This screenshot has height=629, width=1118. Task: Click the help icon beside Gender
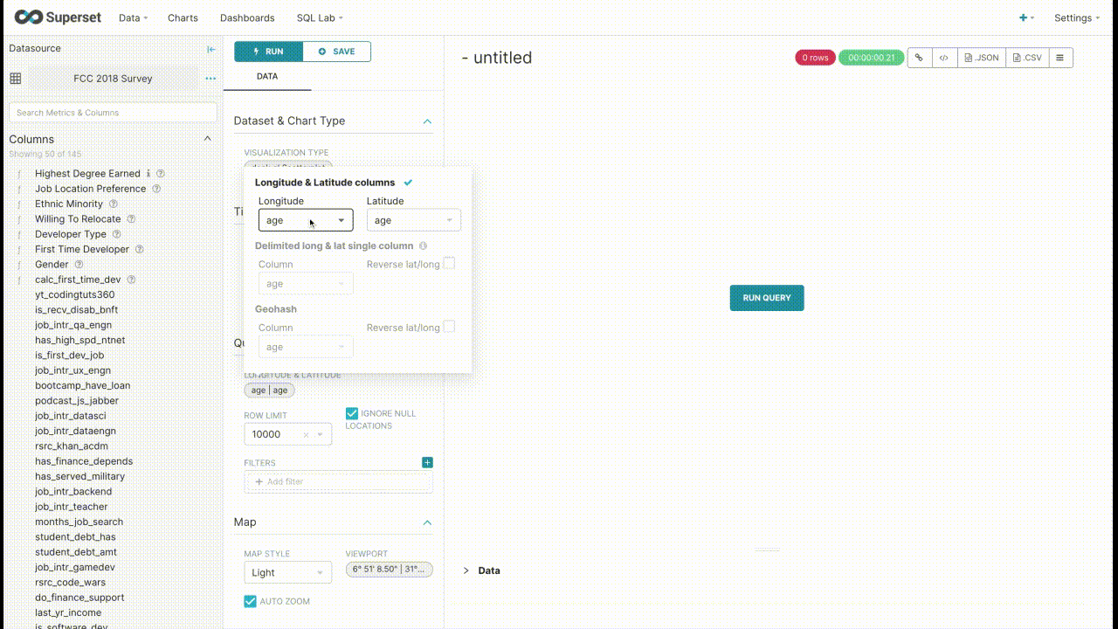coord(79,265)
